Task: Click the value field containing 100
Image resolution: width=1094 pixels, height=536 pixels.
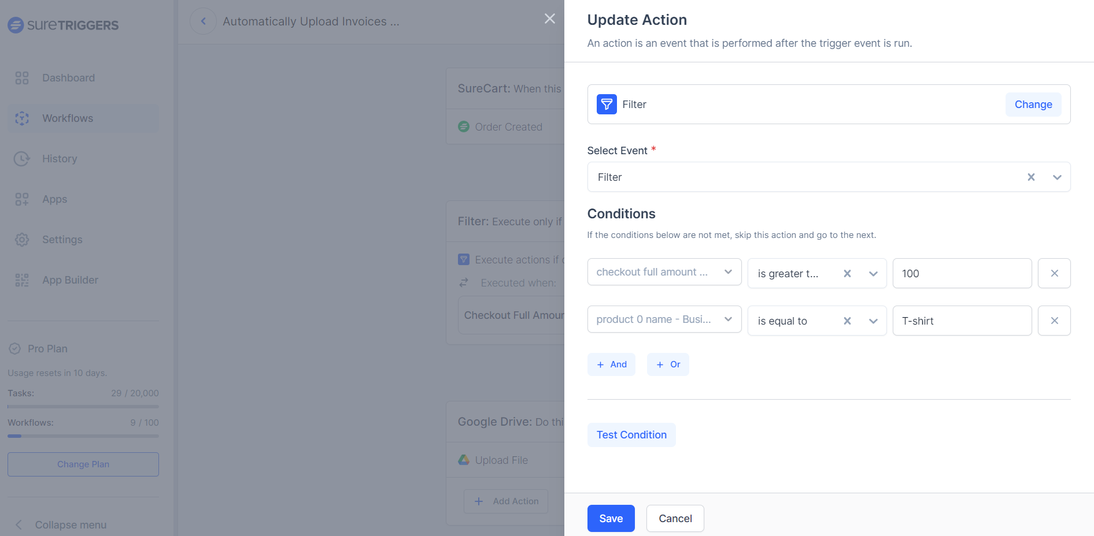Action: [x=962, y=273]
